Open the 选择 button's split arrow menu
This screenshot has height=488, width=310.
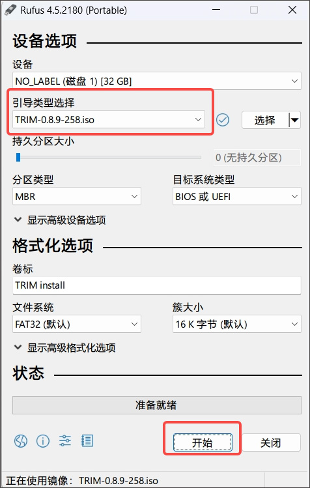[x=295, y=120]
